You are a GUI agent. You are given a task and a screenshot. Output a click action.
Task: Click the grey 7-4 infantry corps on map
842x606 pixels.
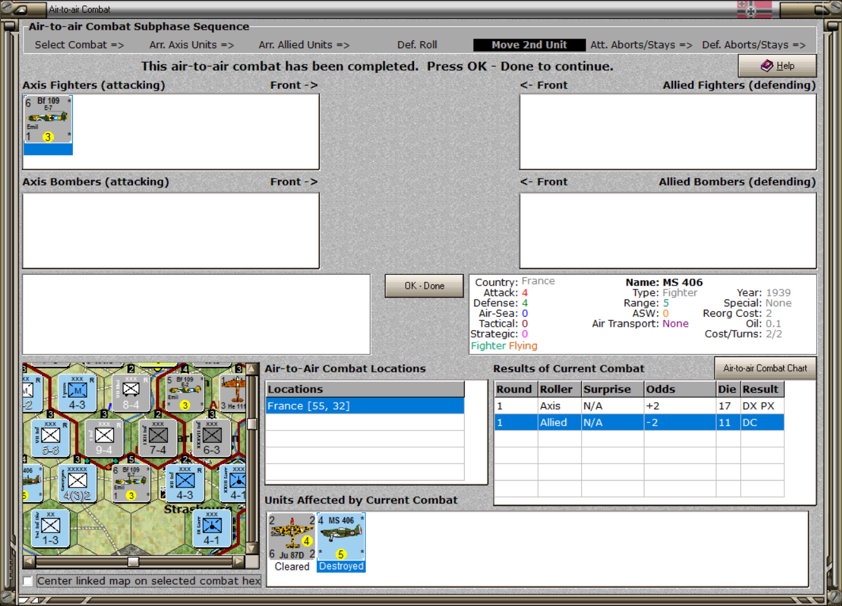point(158,438)
